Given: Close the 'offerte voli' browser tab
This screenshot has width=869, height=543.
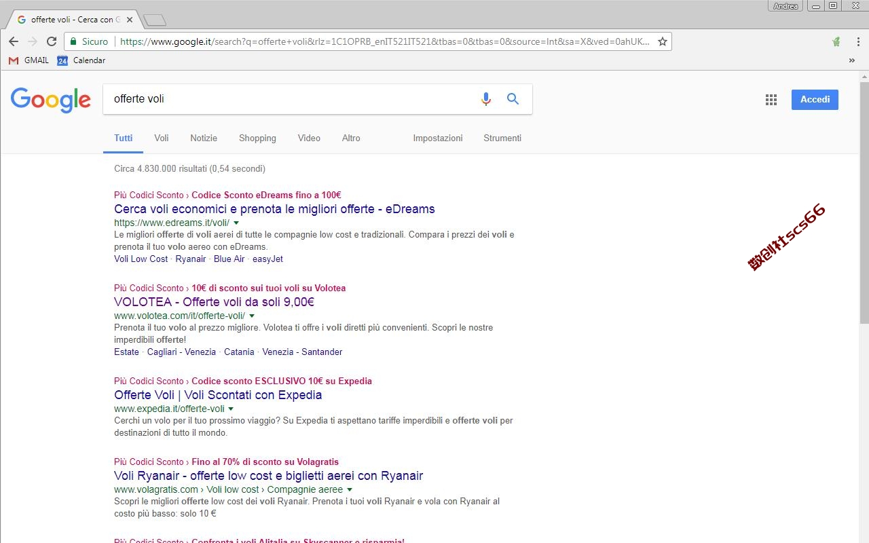Looking at the screenshot, I should 130,20.
